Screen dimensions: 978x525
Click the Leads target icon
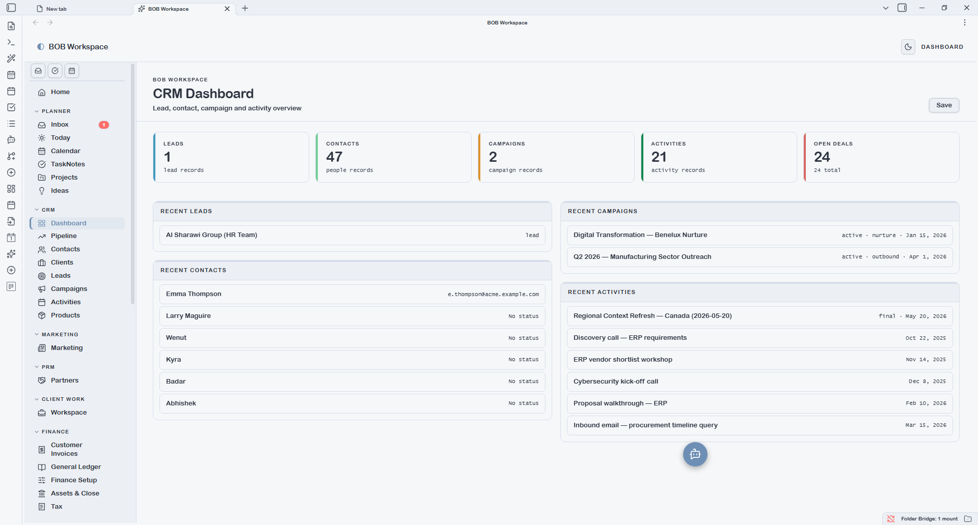(x=42, y=276)
